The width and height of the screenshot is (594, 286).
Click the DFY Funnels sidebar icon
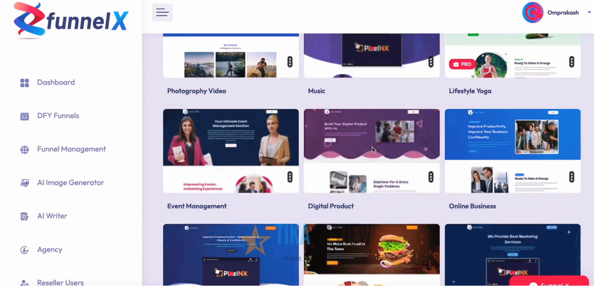click(x=25, y=116)
